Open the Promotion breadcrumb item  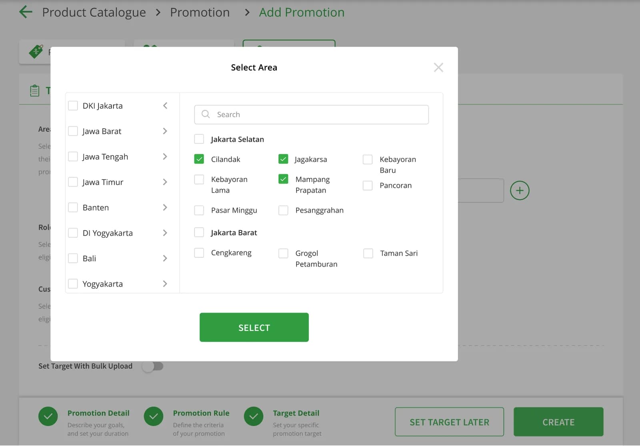200,12
